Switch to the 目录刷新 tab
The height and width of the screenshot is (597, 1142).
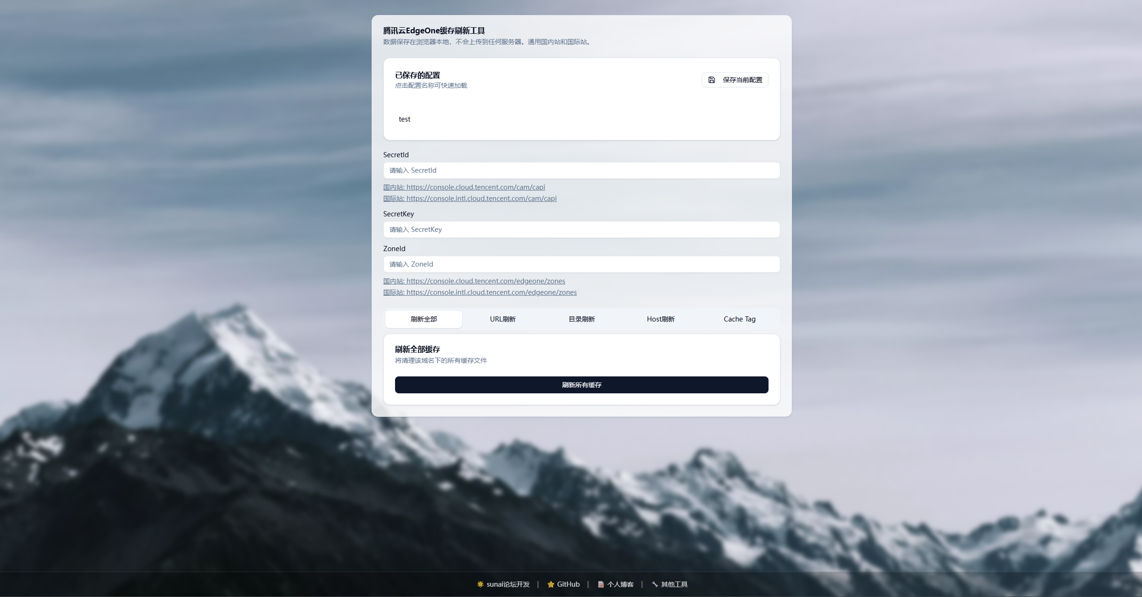tap(582, 319)
